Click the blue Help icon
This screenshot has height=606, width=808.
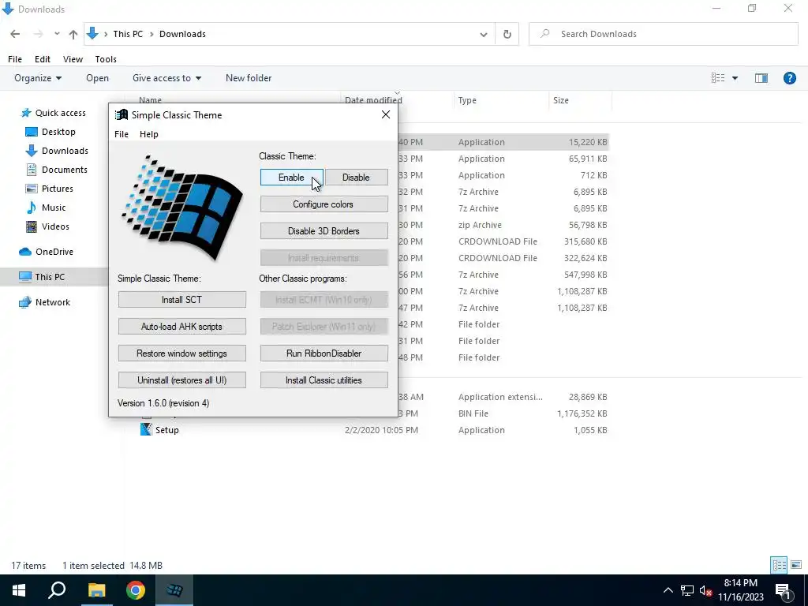click(x=789, y=78)
